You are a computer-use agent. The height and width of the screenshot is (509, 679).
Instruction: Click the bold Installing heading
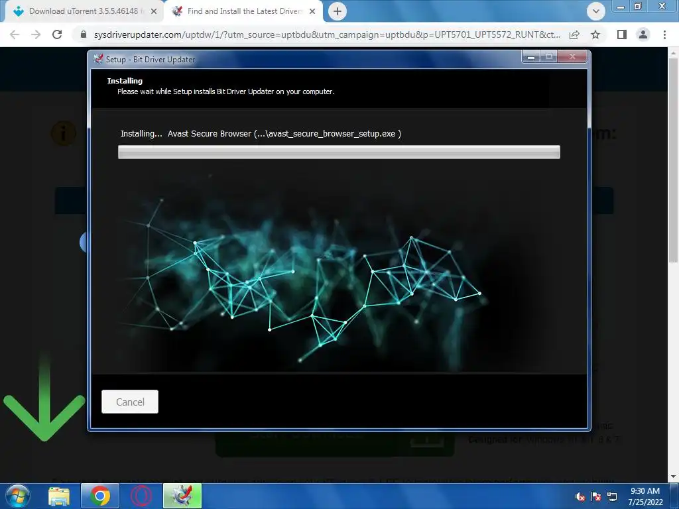125,81
